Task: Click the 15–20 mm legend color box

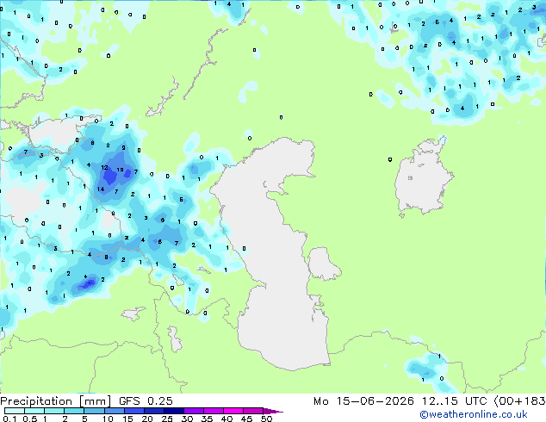Action: tap(134, 411)
